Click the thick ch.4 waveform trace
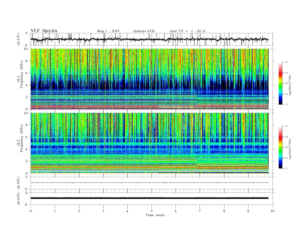The width and height of the screenshot is (307, 237). (149, 198)
